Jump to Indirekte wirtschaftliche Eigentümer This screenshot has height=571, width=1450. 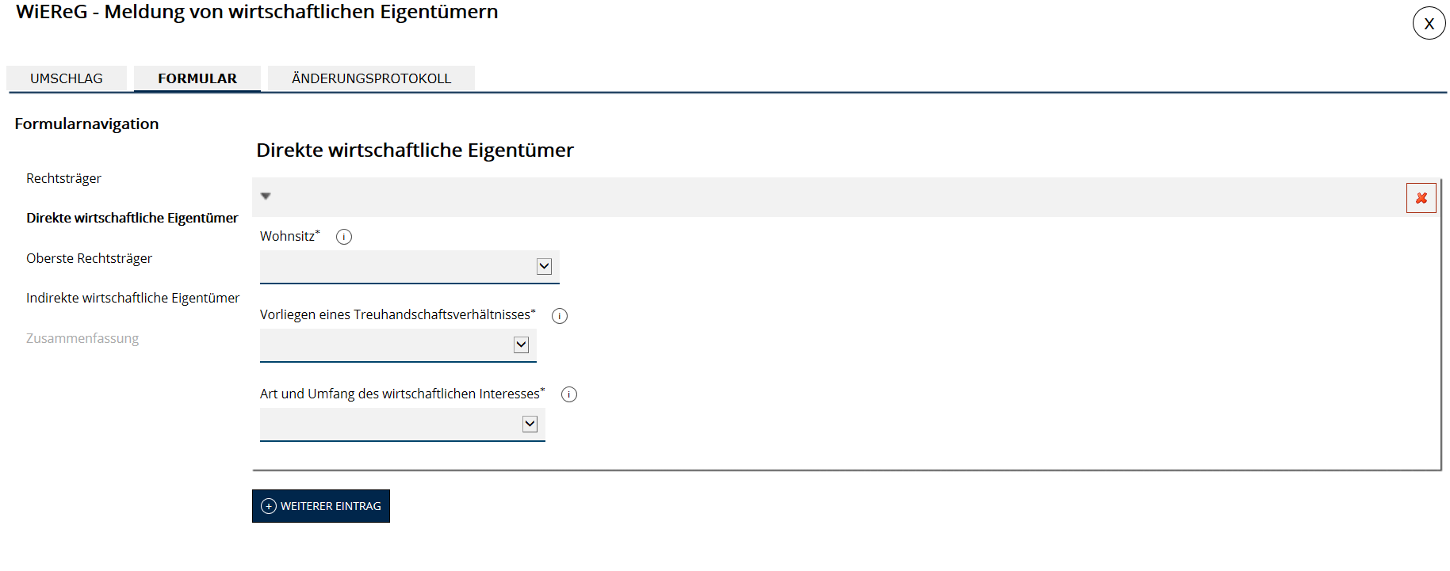click(x=132, y=298)
